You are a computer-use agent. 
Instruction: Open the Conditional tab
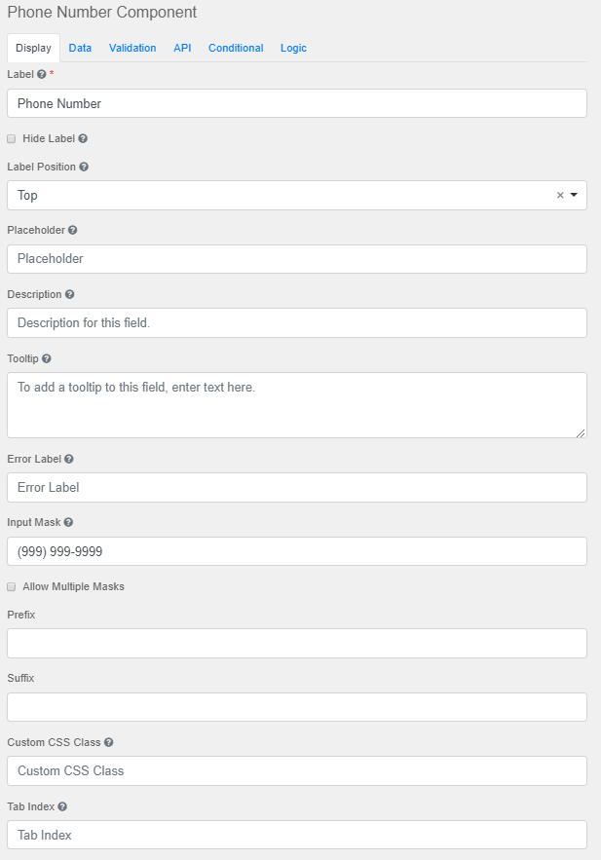236,48
